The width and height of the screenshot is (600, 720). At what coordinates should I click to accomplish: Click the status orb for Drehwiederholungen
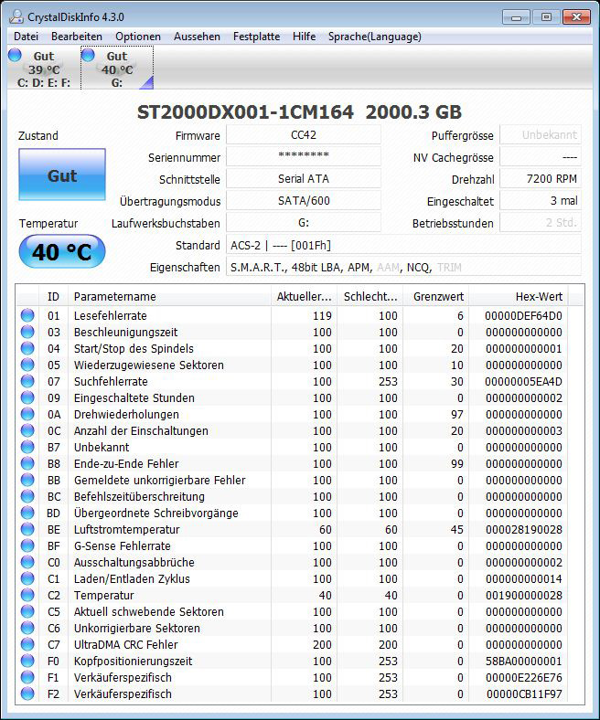click(x=27, y=414)
